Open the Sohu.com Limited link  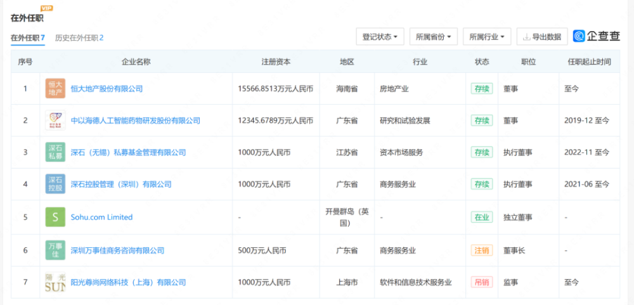click(101, 217)
